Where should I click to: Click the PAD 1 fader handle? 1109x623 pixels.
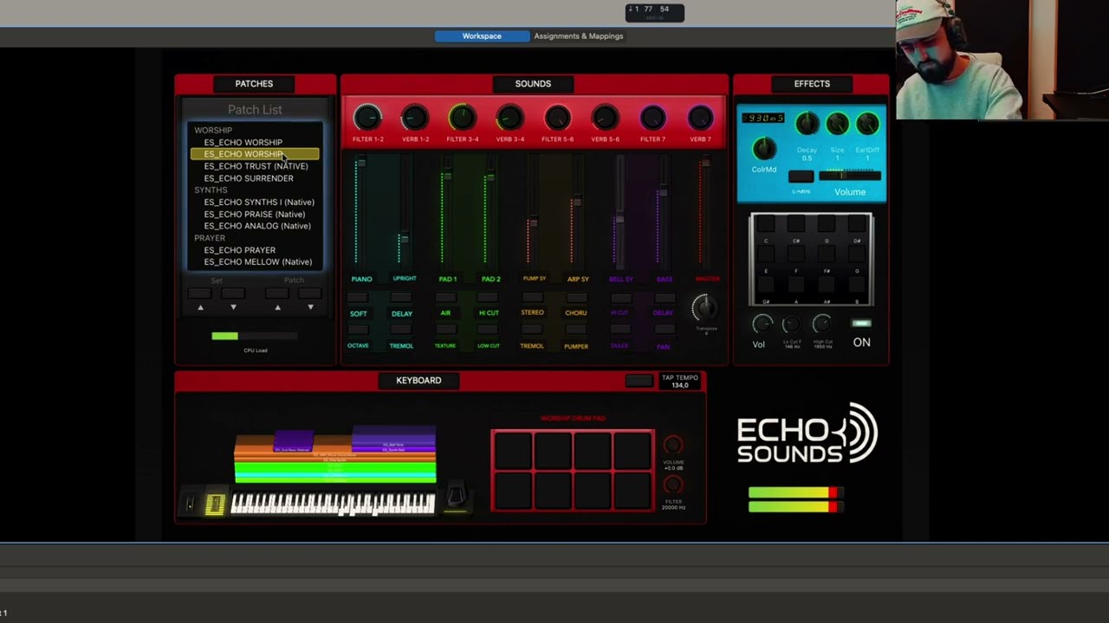[447, 176]
